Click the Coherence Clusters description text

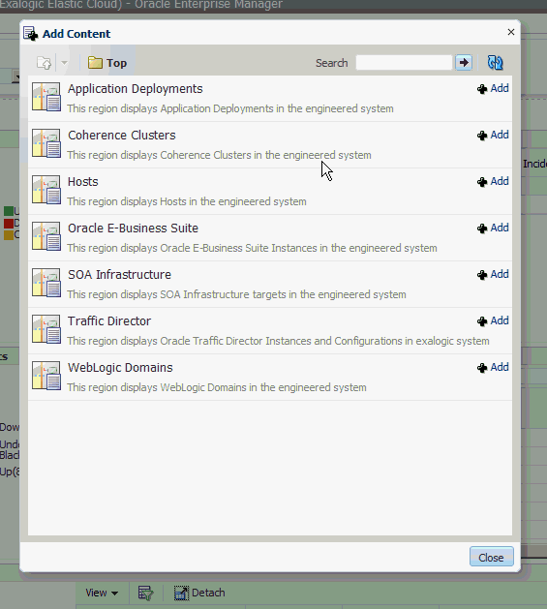pyautogui.click(x=219, y=155)
